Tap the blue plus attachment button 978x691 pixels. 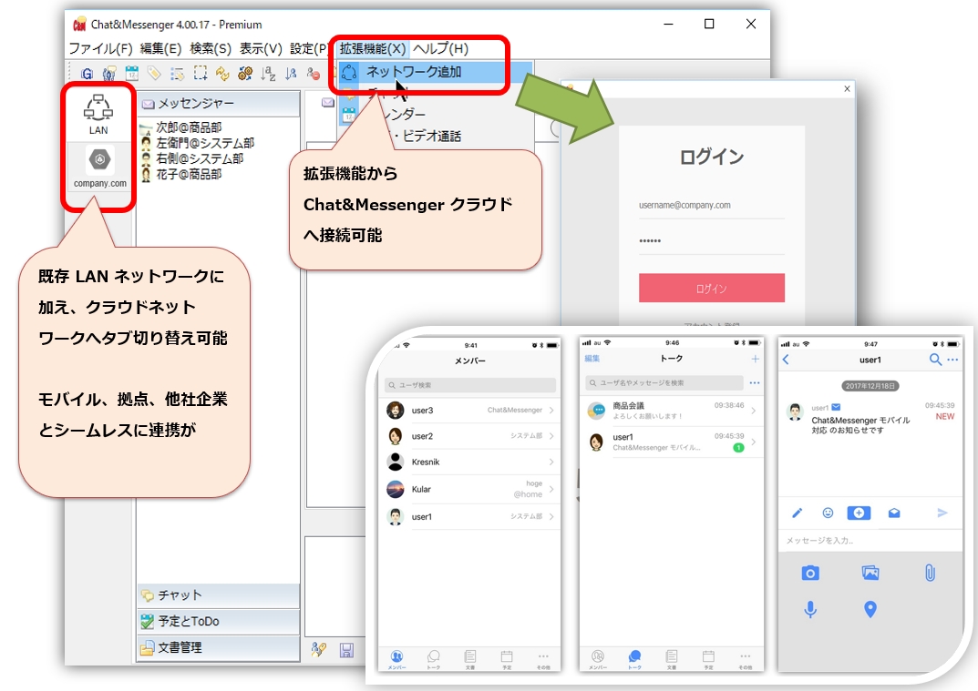pyautogui.click(x=859, y=513)
